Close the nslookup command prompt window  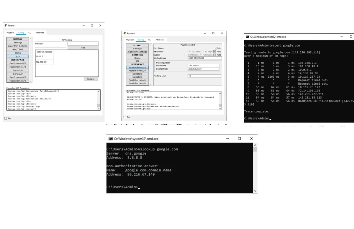pos(251,139)
